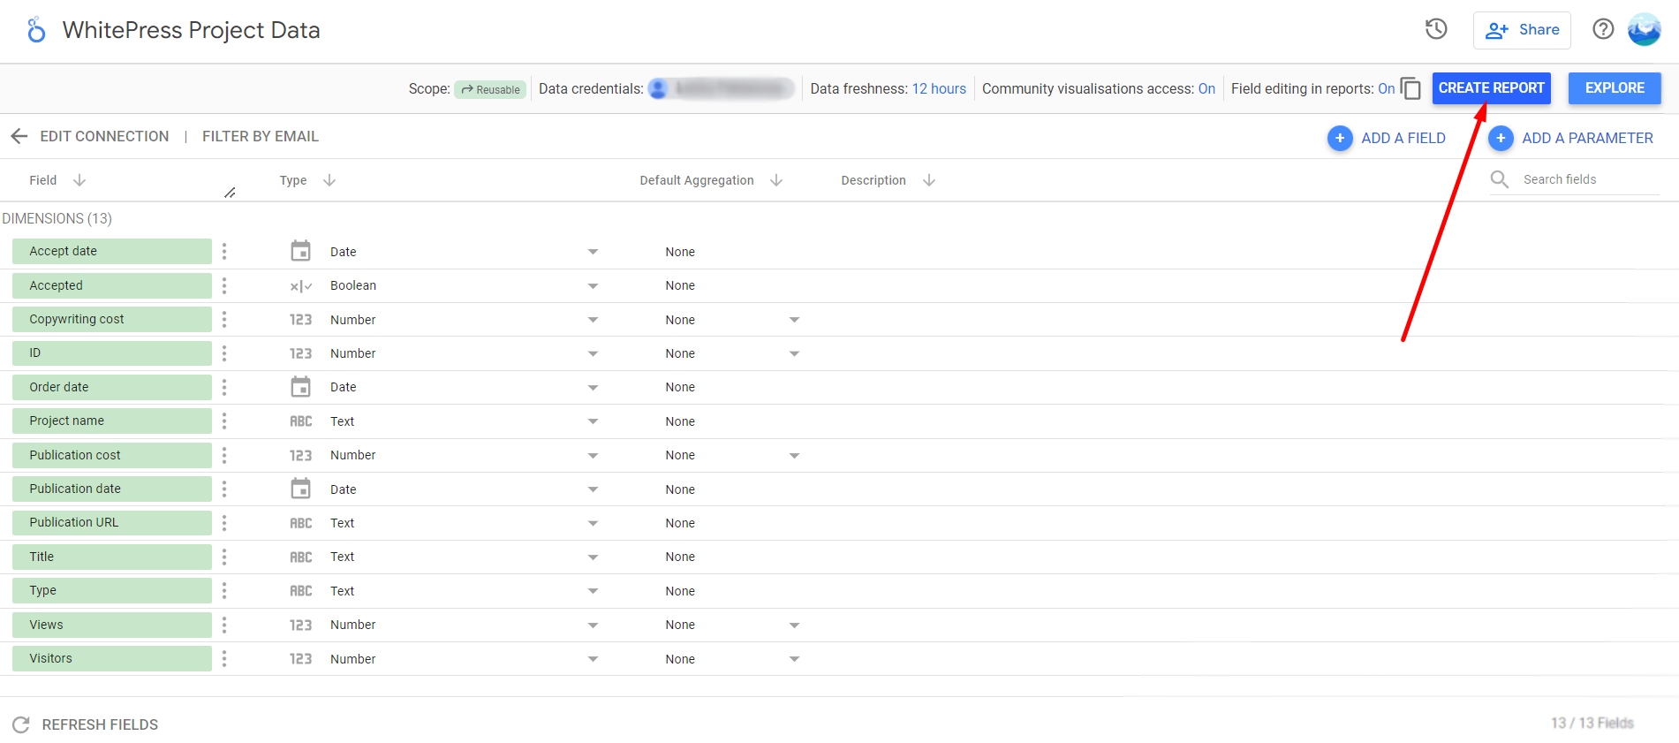
Task: Click the calendar type icon for Accept date
Action: point(300,251)
